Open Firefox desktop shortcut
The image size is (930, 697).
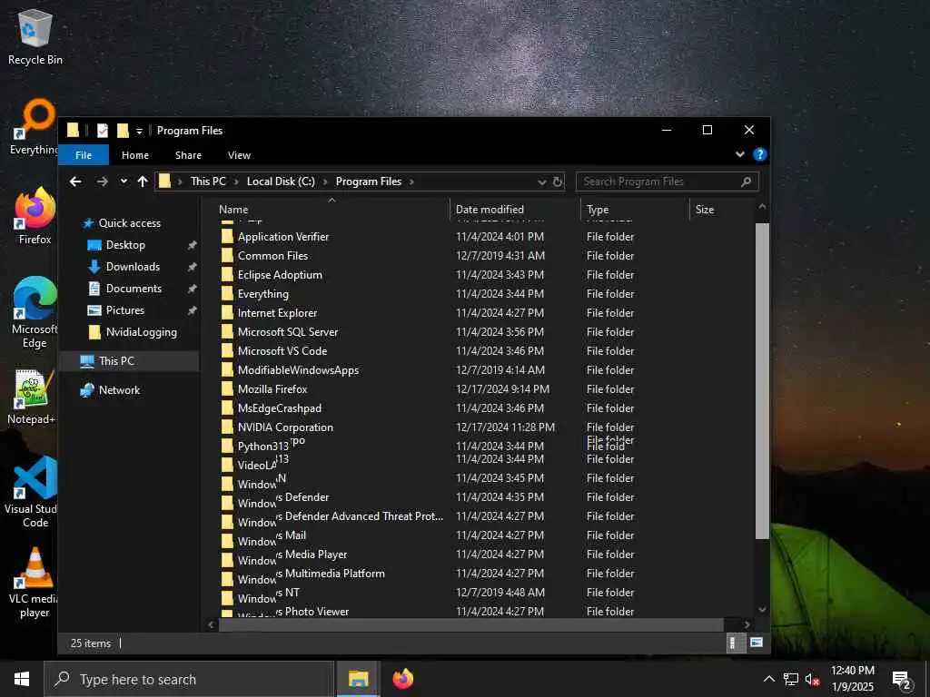click(x=35, y=216)
